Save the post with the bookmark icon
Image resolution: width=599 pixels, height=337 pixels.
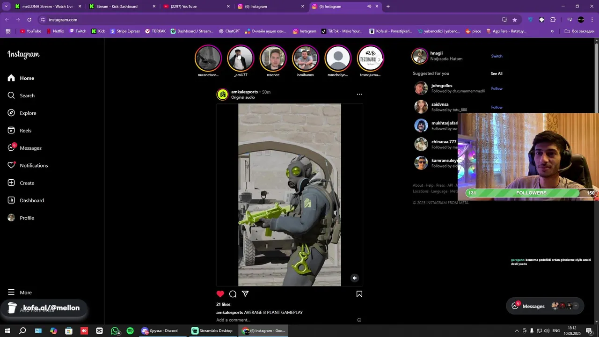tap(359, 294)
